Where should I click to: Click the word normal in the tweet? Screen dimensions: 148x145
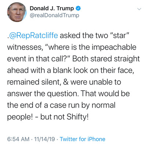(x=103, y=105)
